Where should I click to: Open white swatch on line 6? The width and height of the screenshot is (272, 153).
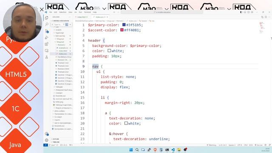[109, 51]
